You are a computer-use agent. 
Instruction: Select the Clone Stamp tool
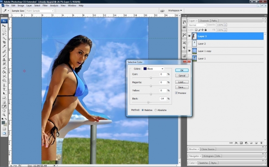4,60
